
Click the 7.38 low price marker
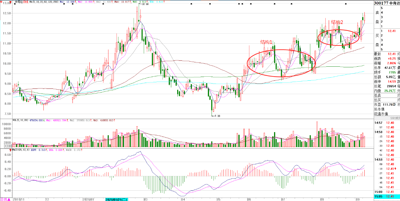(x=217, y=116)
